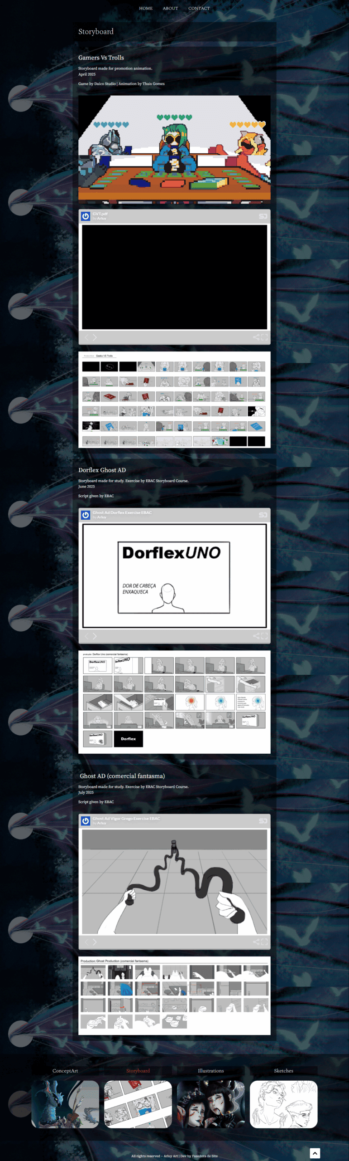Image resolution: width=349 pixels, height=1161 pixels.
Task: Open fullscreen for GVT.pdf slide viewer
Action: pyautogui.click(x=264, y=337)
